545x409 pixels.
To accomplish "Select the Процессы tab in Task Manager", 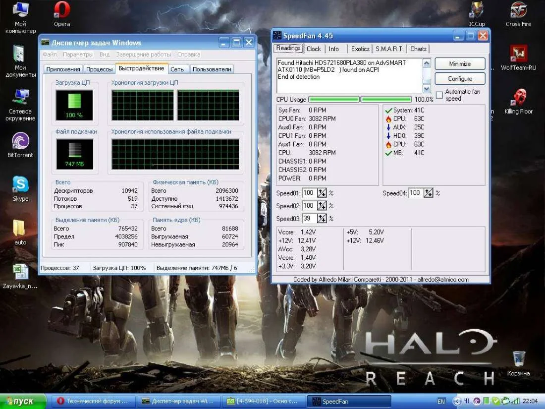I will point(99,69).
